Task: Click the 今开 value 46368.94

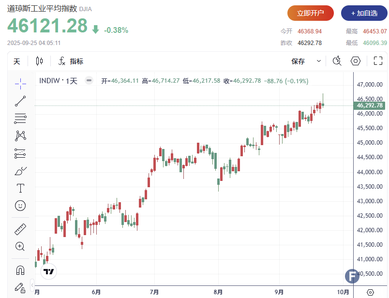Action: coord(310,31)
